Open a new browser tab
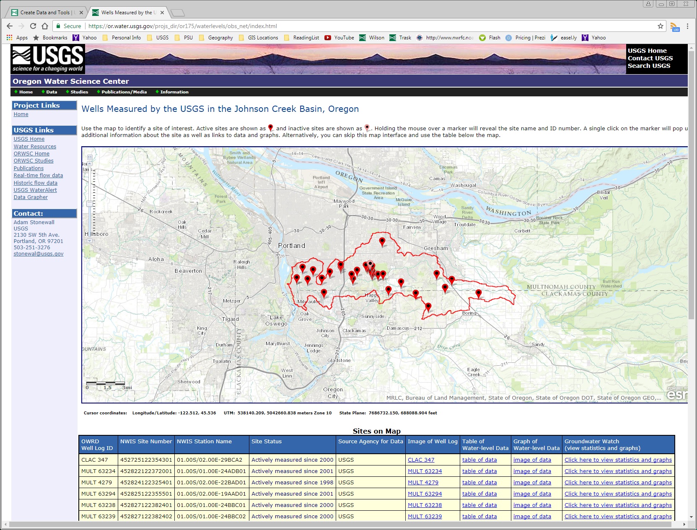 [x=178, y=13]
